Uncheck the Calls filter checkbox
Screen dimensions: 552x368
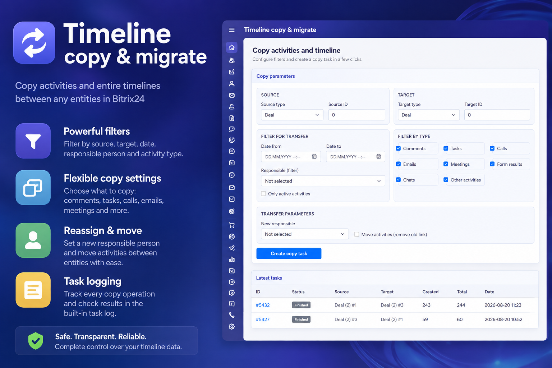tap(492, 148)
